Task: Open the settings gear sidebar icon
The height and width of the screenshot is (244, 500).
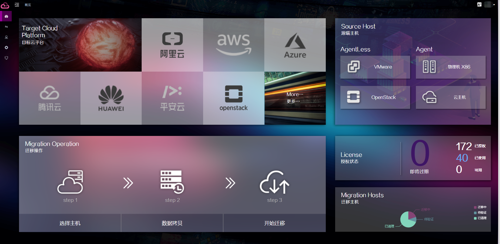Action: click(6, 48)
